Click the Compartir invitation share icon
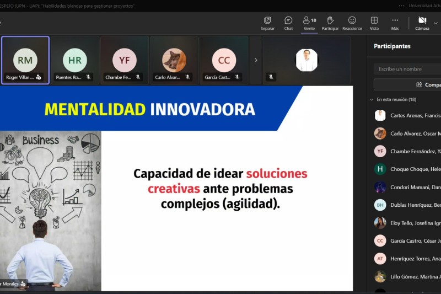Viewport: 441px width, 294px height. click(x=420, y=84)
